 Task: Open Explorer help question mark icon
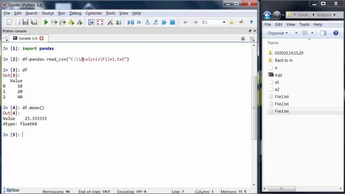click(335, 33)
